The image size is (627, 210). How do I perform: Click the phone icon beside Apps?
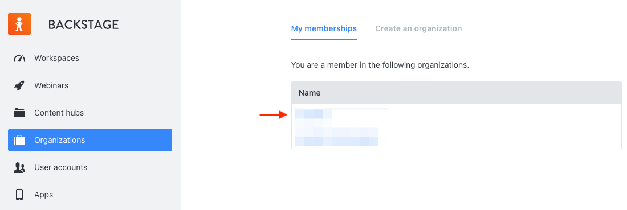pos(19,195)
